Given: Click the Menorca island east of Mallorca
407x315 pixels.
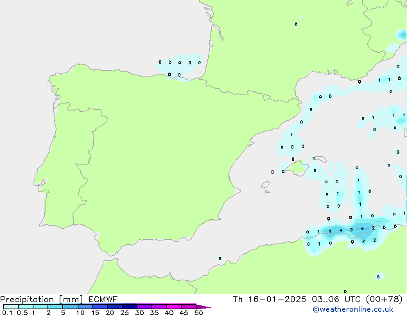Looking at the screenshot, I should [318, 159].
